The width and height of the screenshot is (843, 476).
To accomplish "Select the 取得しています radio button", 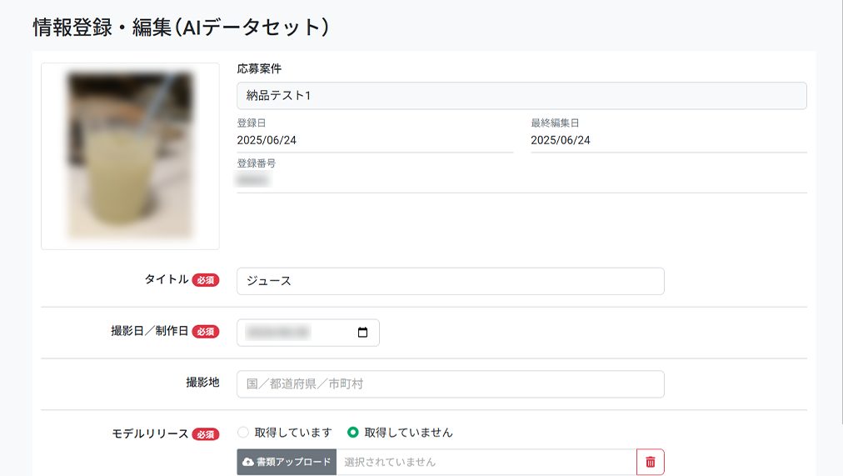I will 243,432.
